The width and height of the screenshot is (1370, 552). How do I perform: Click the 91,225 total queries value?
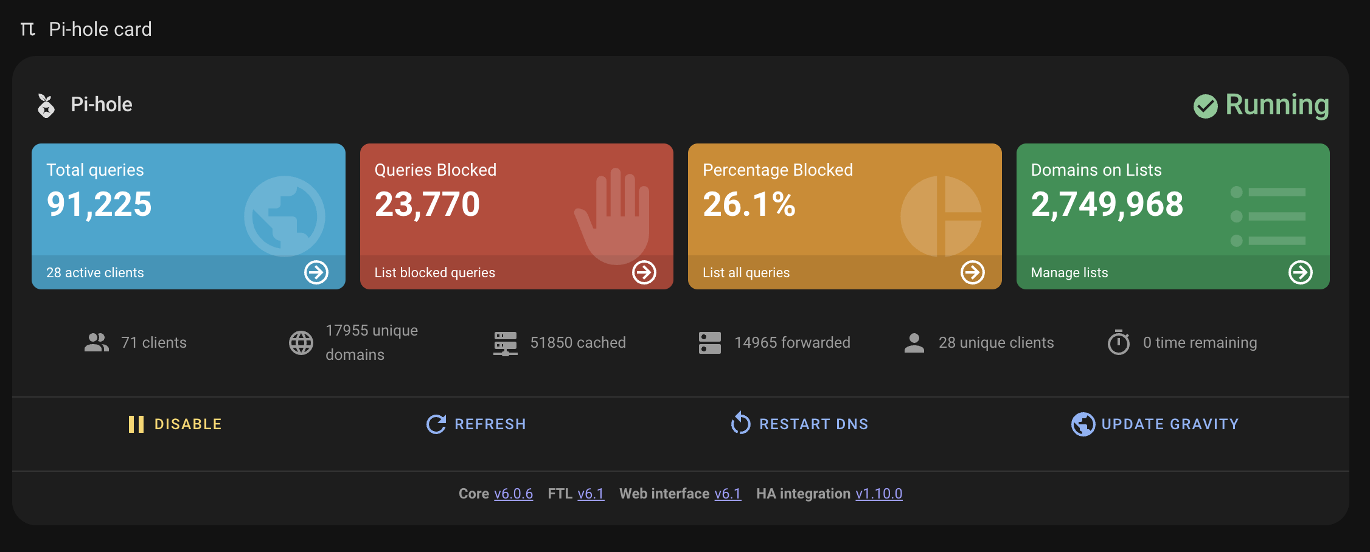tap(99, 204)
